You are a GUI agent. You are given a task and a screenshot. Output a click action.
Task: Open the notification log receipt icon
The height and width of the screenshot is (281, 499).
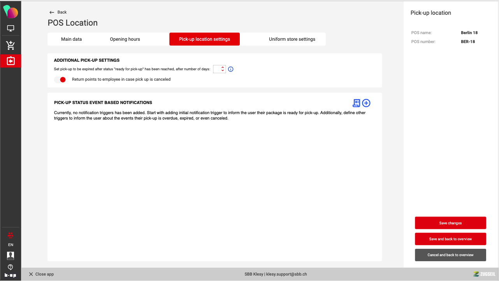tap(356, 103)
